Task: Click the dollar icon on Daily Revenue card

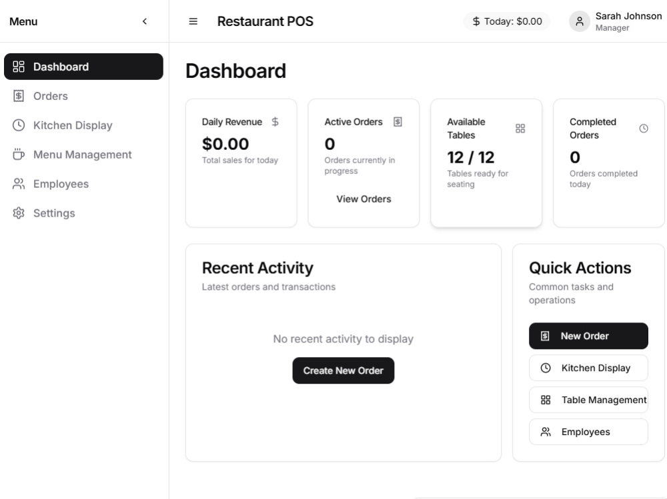Action: [x=275, y=122]
